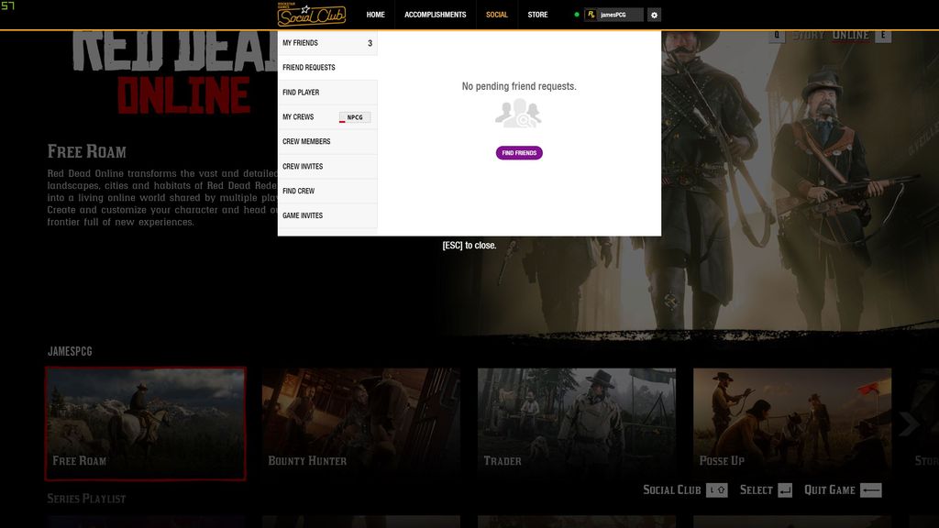Click the friends silhouette graphic in the panel
Viewport: 939px width, 528px height.
[517, 113]
